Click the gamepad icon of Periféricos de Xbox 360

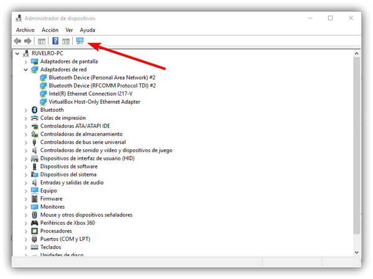point(34,223)
